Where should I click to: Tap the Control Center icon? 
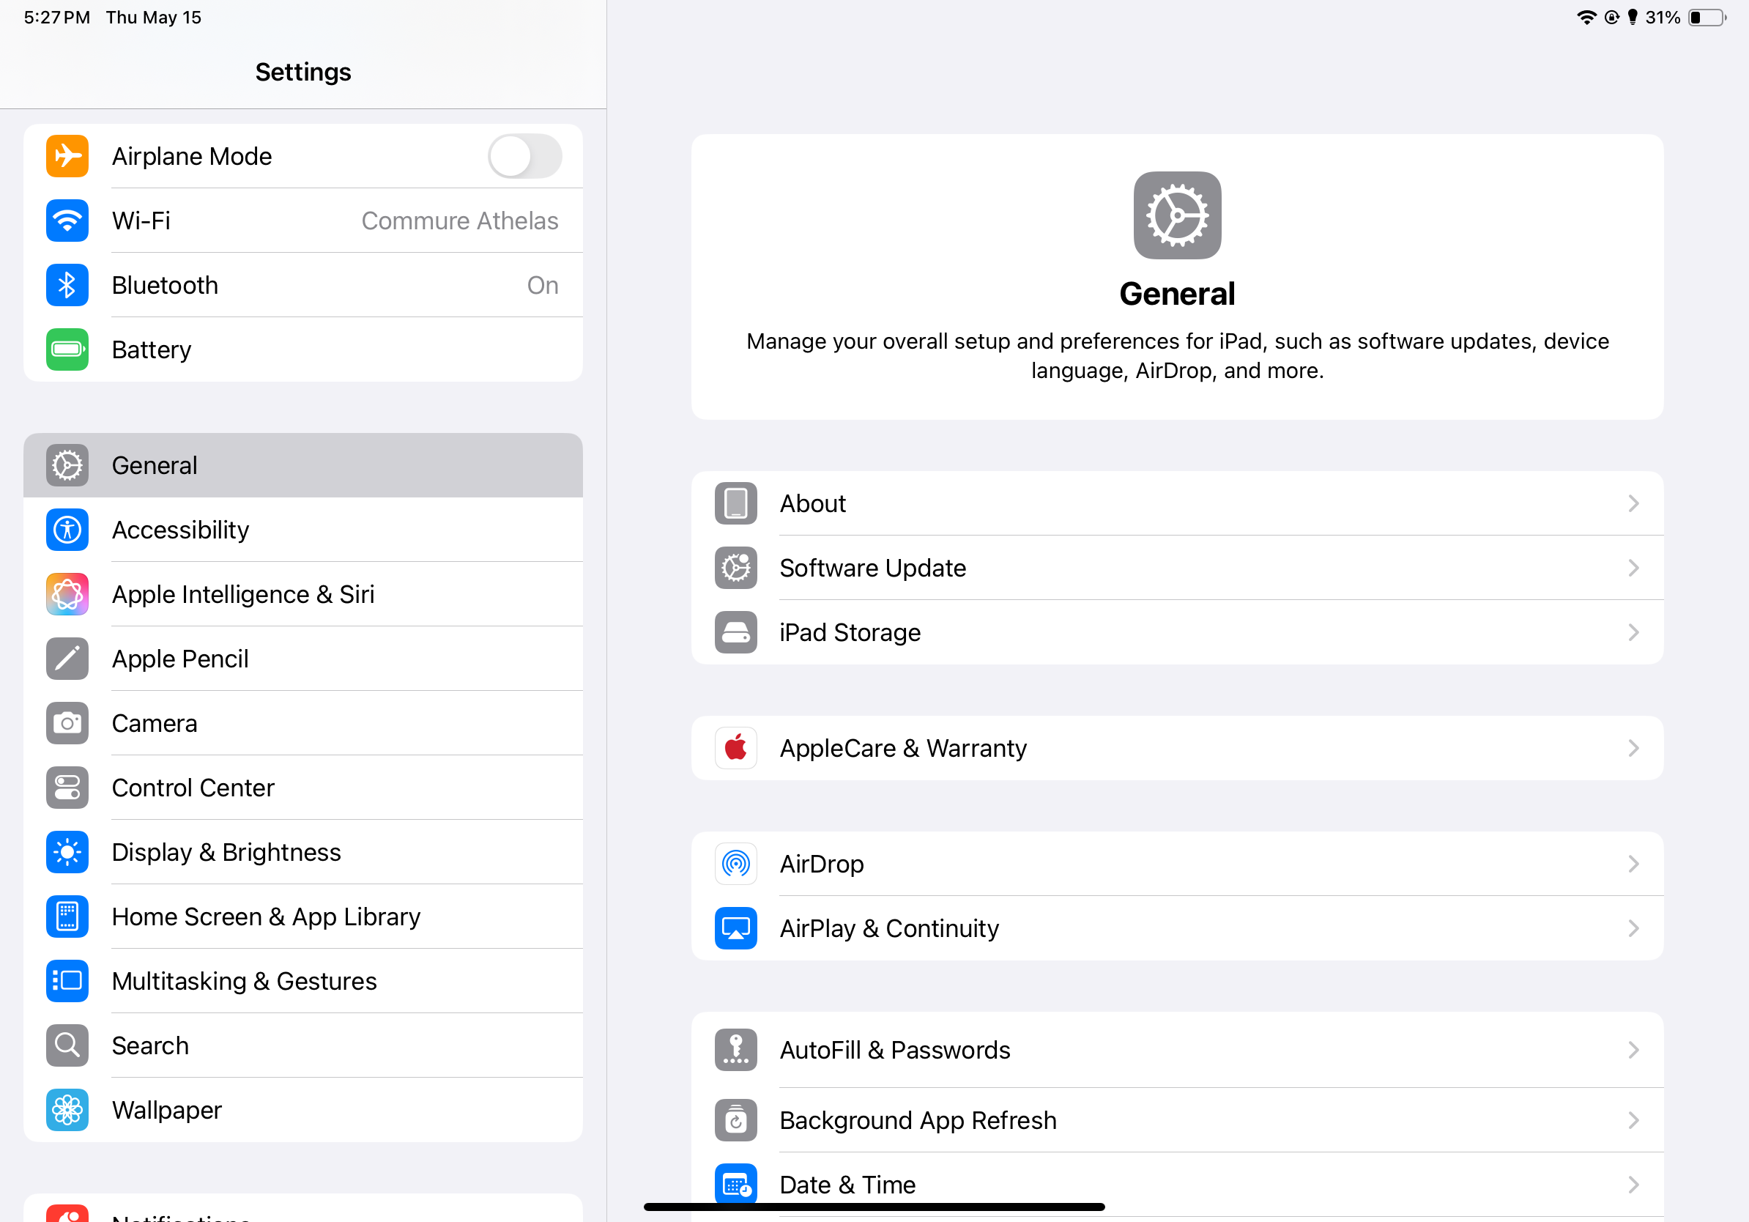click(x=67, y=788)
